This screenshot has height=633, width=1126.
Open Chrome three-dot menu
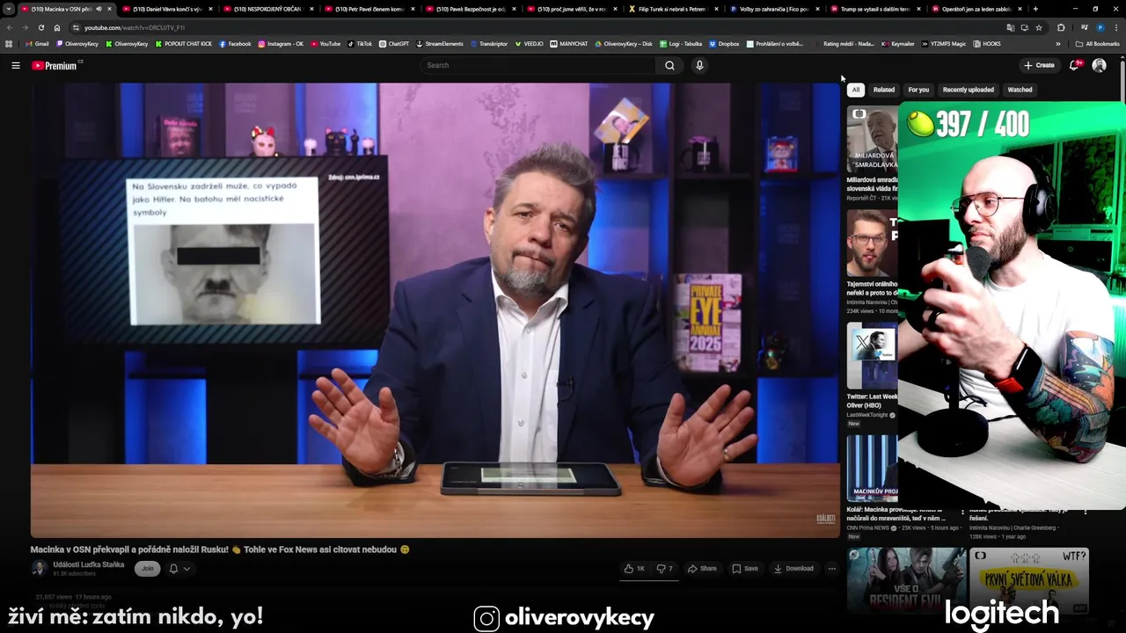click(x=1116, y=27)
